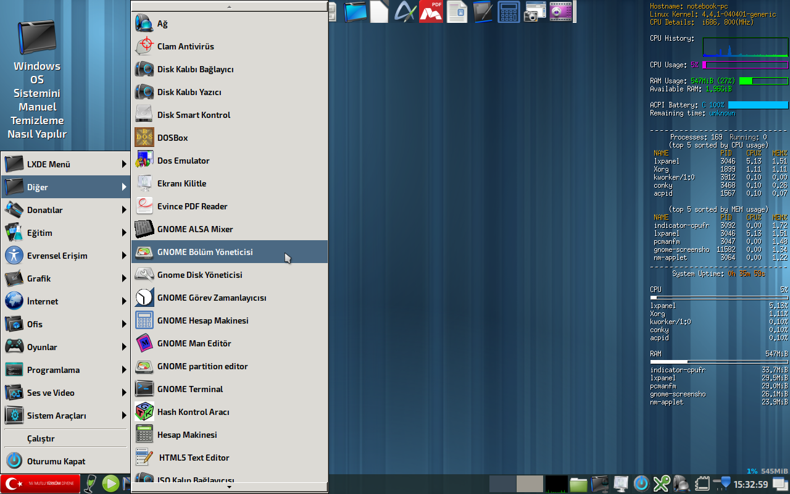Launch the pen drawing app in the top panel
This screenshot has width=790, height=494.
pos(405,12)
